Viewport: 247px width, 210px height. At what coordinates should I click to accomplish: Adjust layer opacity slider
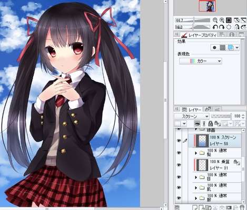coord(221,116)
